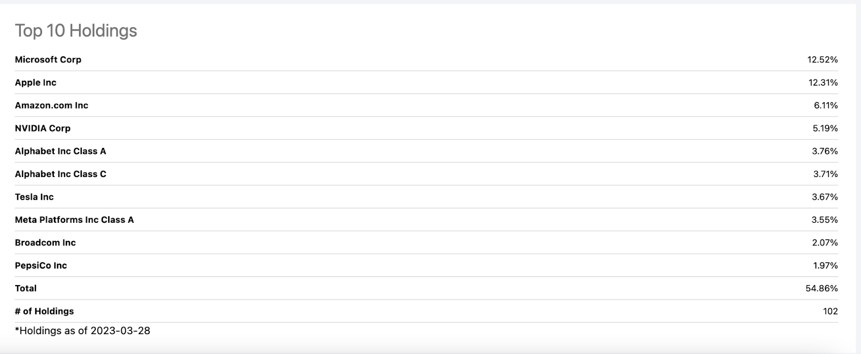Select the Apple Inc holding
Image resolution: width=861 pixels, height=354 pixels.
(36, 82)
